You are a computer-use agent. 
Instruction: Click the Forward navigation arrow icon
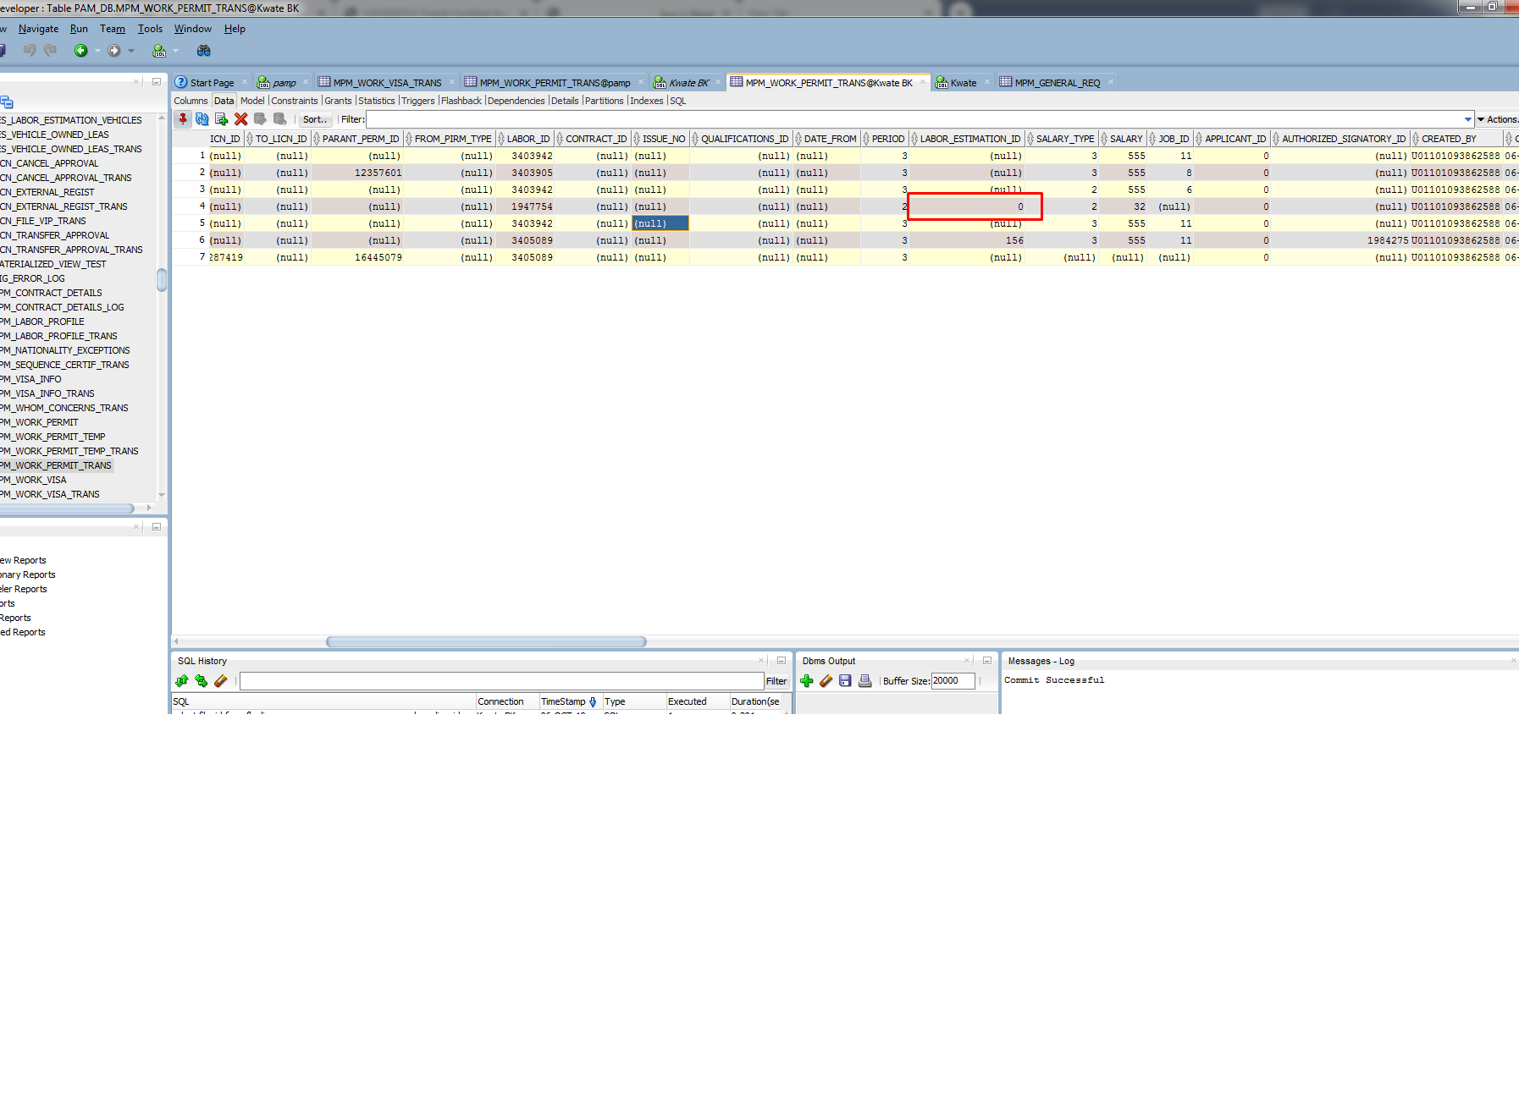(x=114, y=51)
